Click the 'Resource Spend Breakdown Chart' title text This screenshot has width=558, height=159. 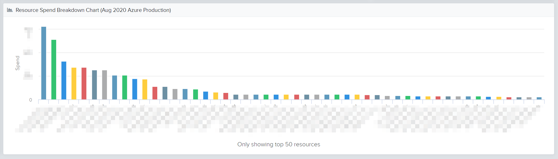(x=58, y=10)
